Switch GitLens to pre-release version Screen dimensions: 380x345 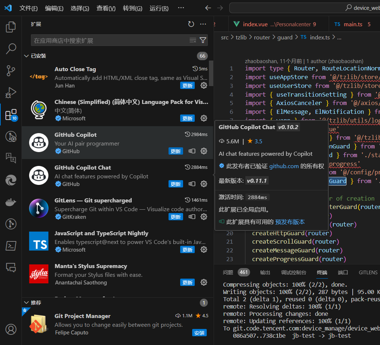pyautogui.click(x=192, y=217)
